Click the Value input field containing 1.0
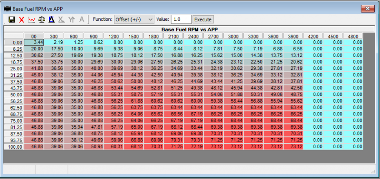The height and width of the screenshot is (179, 380). tap(181, 19)
